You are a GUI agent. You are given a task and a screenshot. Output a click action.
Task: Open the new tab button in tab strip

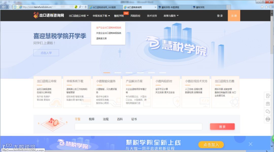click(x=228, y=7)
